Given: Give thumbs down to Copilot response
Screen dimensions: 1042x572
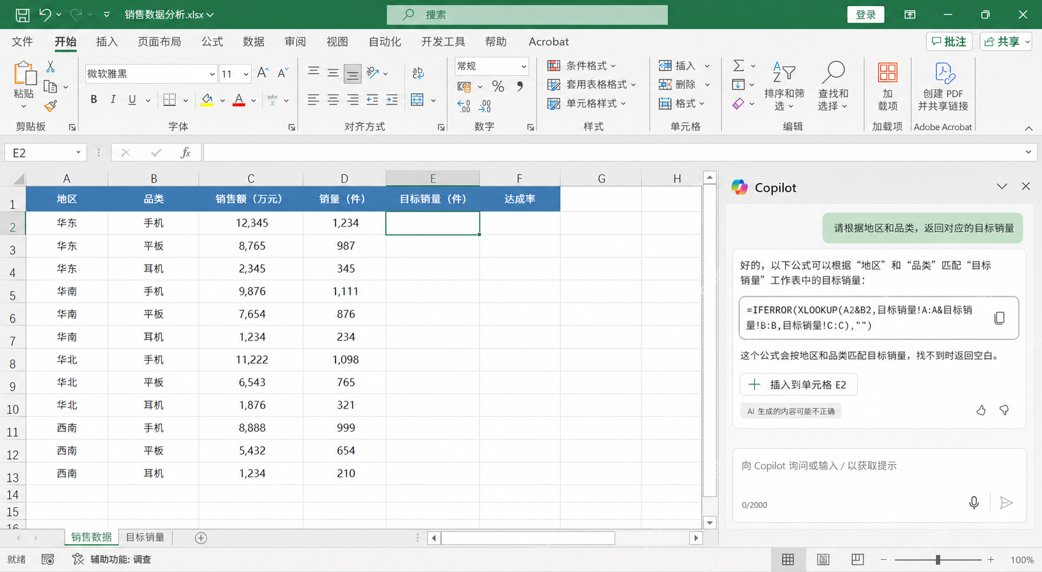Looking at the screenshot, I should (1004, 410).
